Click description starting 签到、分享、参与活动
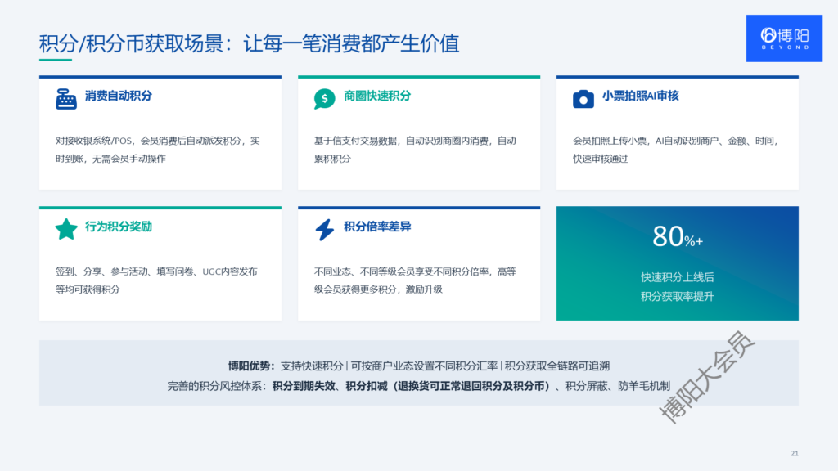Viewport: 838px width, 471px height. (156, 280)
